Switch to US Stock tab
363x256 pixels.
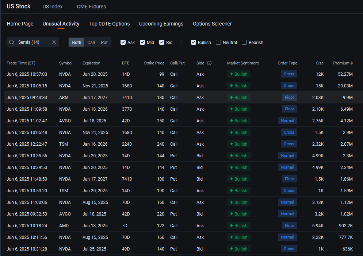tap(19, 7)
